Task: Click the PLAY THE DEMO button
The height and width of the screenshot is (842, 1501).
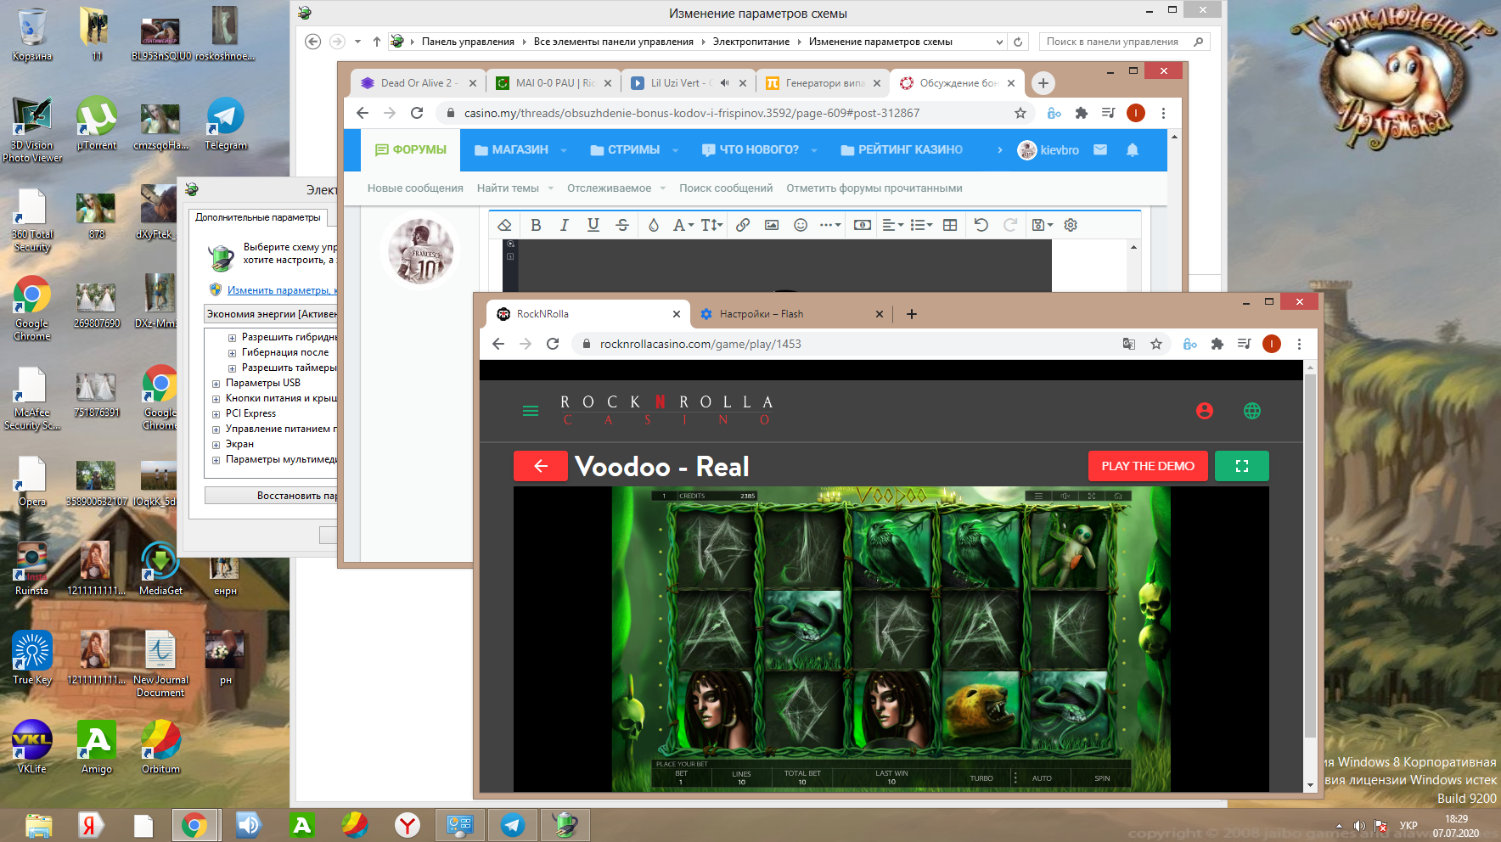Action: [x=1148, y=466]
